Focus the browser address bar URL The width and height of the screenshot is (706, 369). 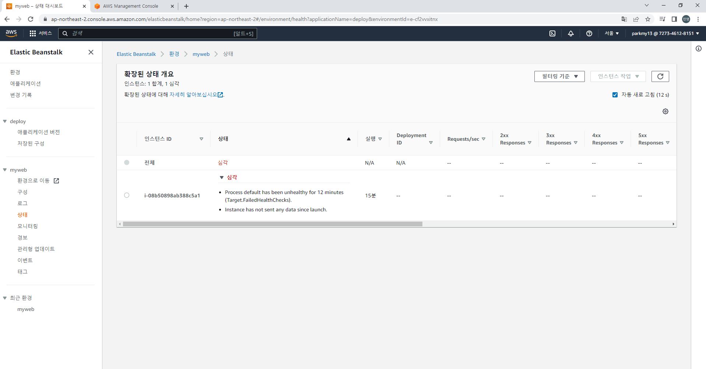[244, 19]
